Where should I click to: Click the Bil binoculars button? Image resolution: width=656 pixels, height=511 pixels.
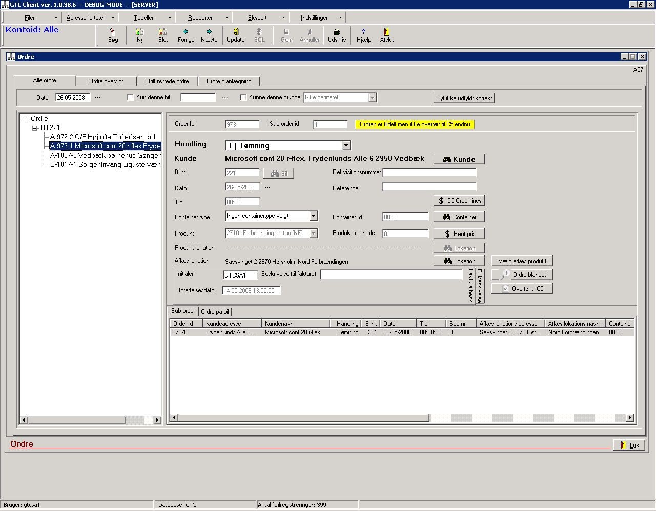(278, 173)
